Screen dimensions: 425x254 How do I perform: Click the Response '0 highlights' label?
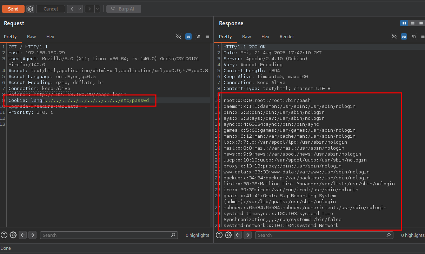tap(413, 235)
